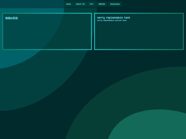Open the Guestbook page
Viewport: 186px width, 139px height.
tap(115, 4)
